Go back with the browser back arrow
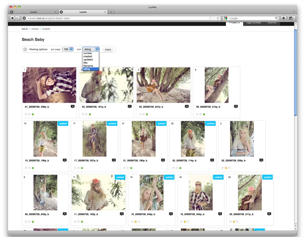 pos(13,18)
